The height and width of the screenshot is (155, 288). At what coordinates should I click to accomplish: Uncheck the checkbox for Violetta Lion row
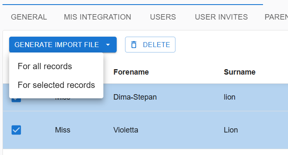click(16, 130)
